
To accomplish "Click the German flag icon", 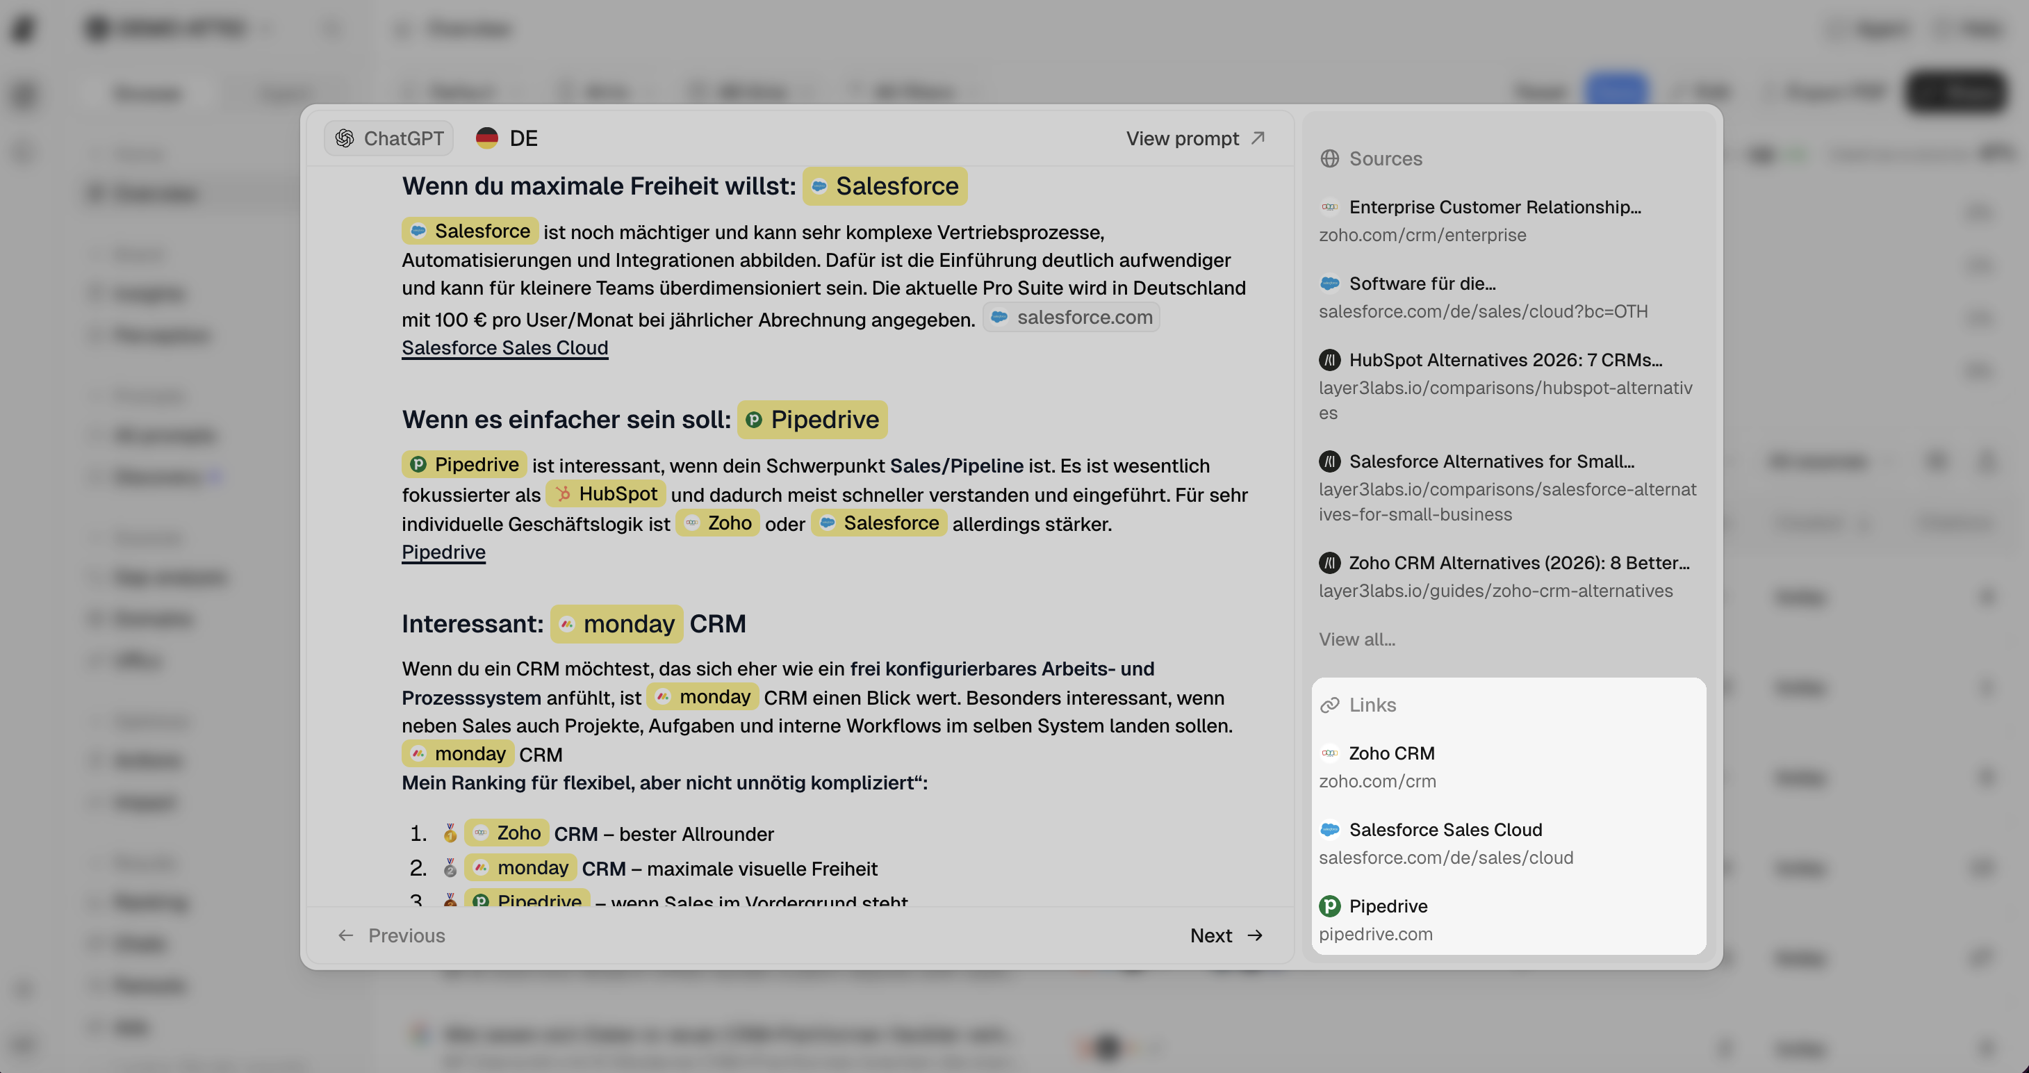I will 487,139.
